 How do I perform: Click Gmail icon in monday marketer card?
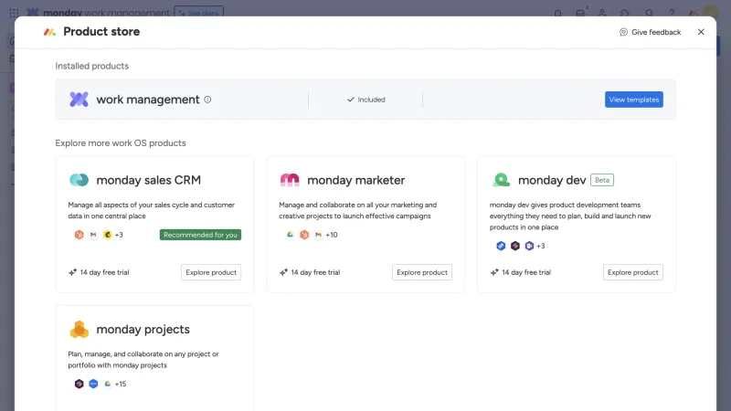[318, 235]
